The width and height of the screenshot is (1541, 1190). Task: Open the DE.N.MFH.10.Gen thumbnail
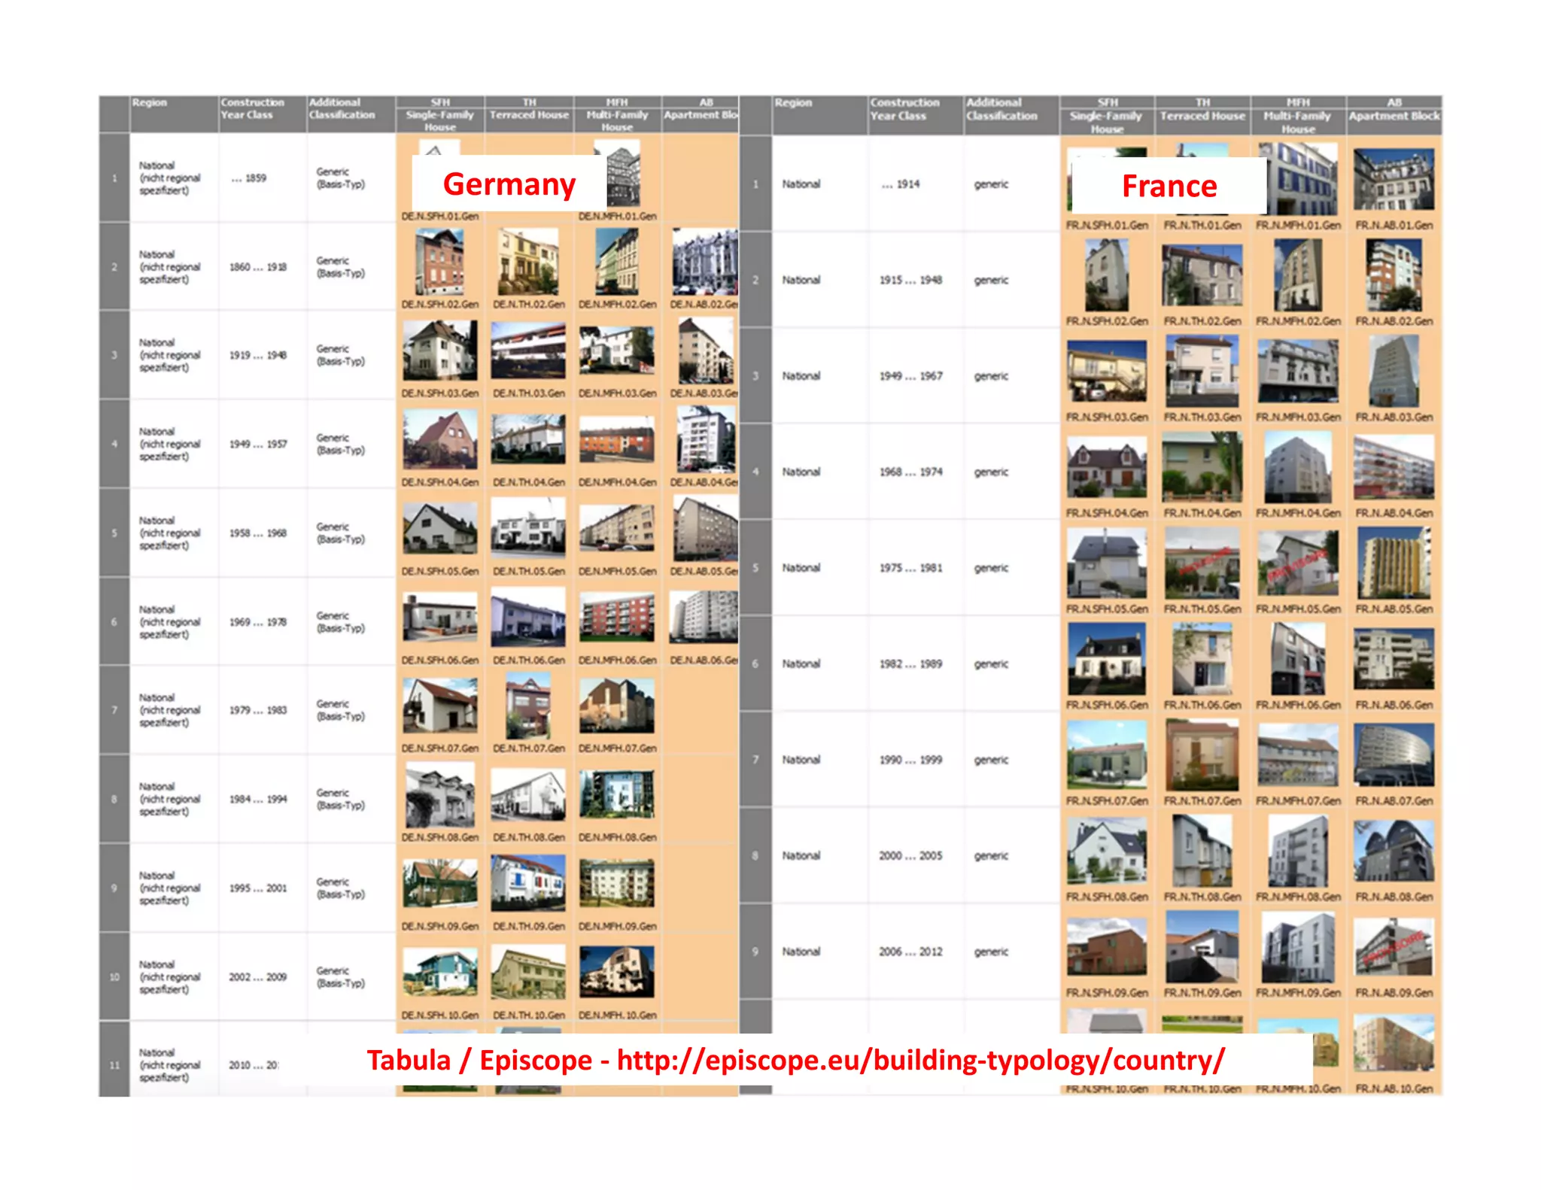click(x=617, y=973)
